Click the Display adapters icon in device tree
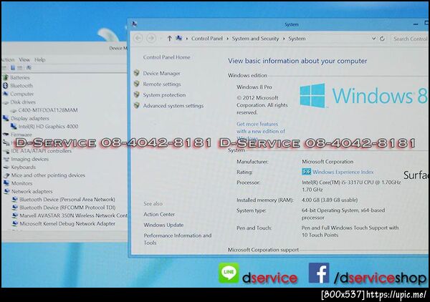Viewport: 430px width, 302px height. tap(6, 118)
